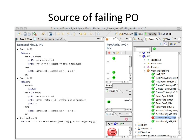Click the yellow Back navigation arrow

click(85, 34)
